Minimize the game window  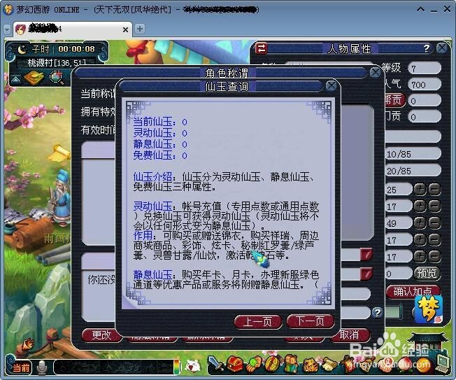coord(434,10)
